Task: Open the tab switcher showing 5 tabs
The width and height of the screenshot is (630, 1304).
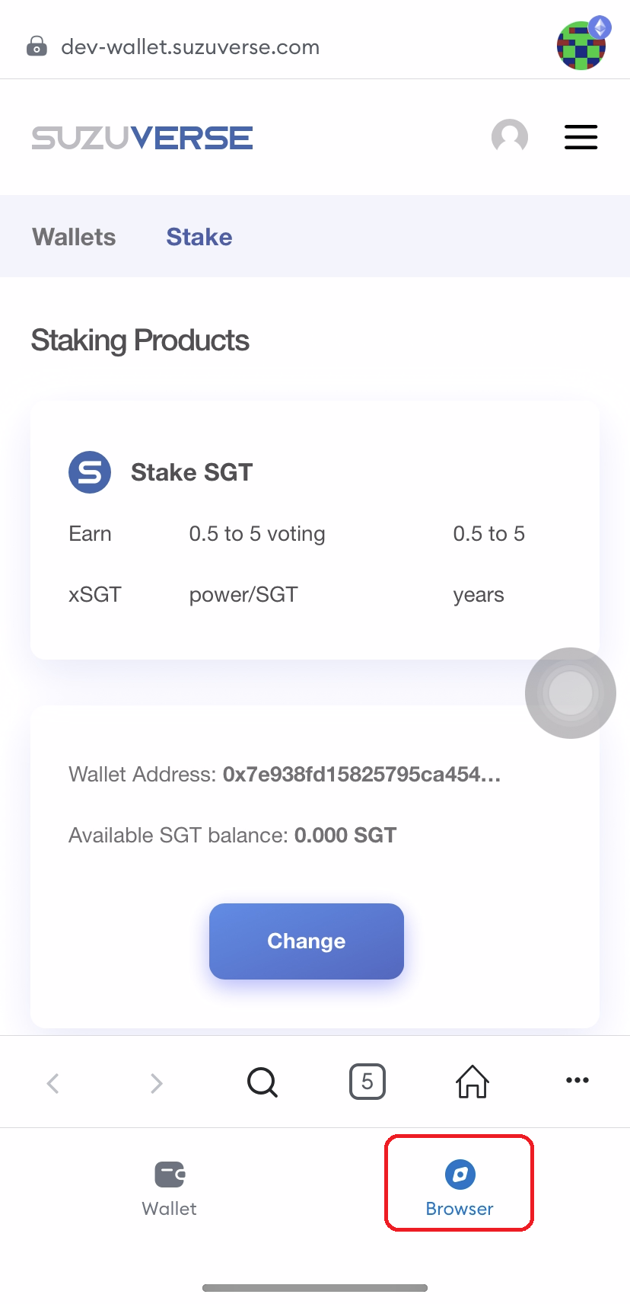Action: (367, 1082)
